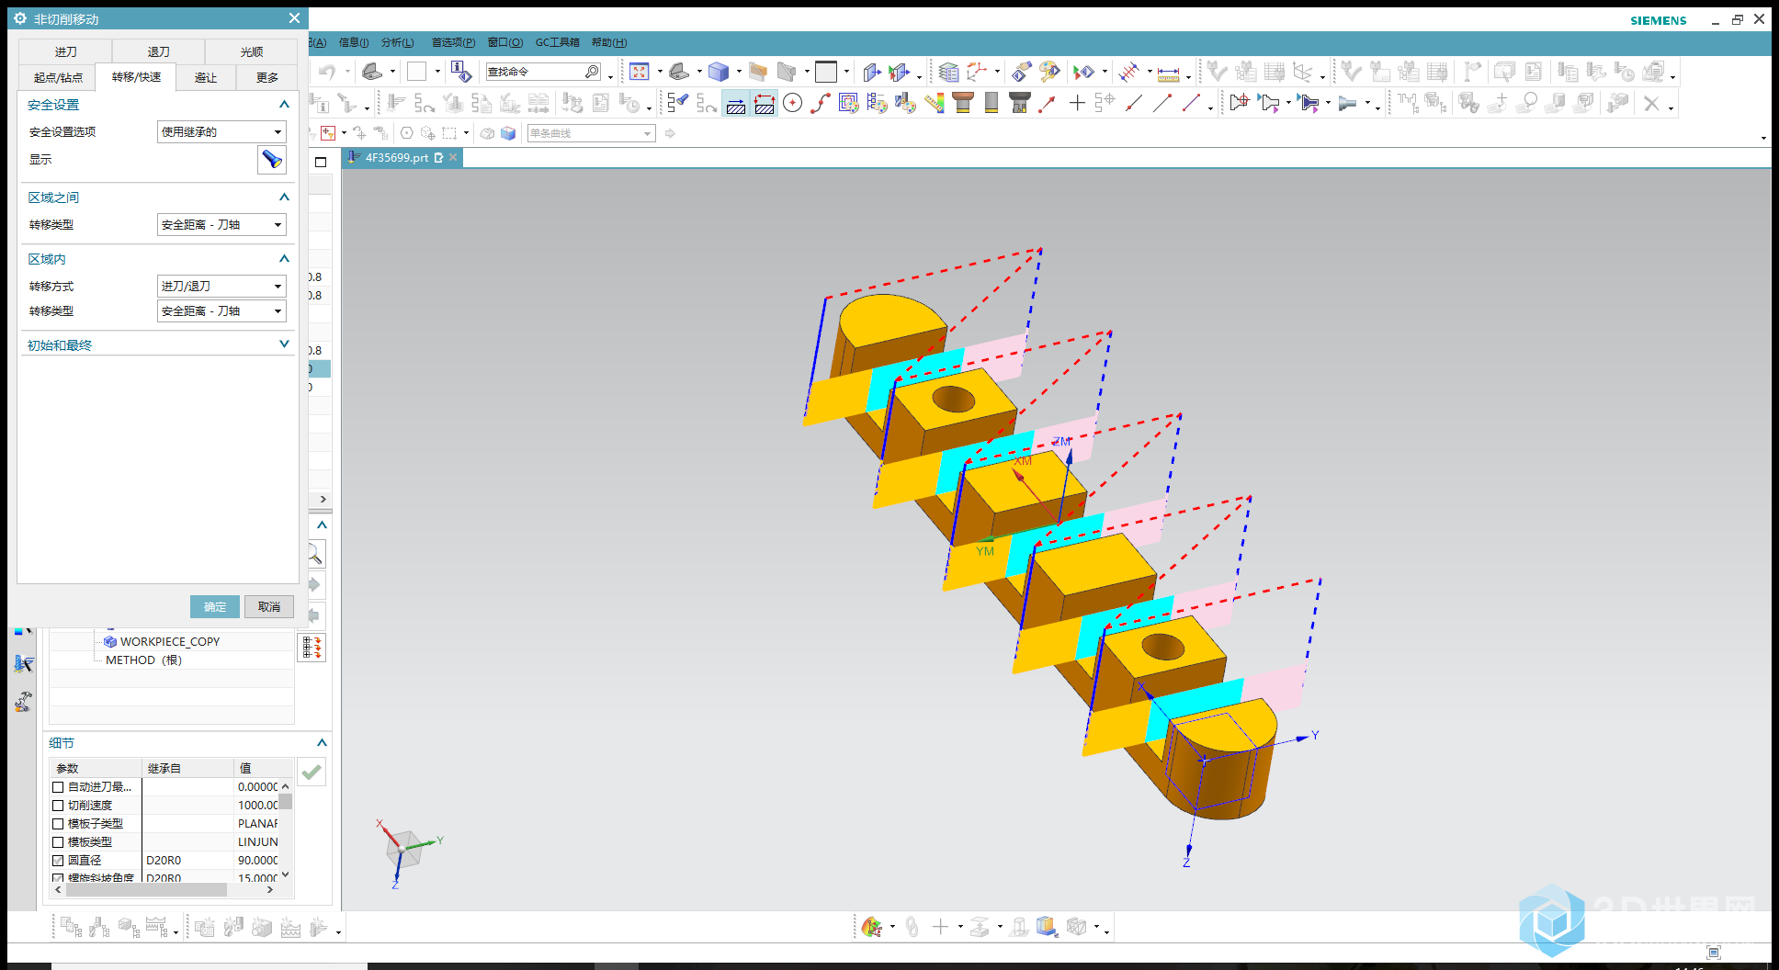Click the 继承自 column header
The height and width of the screenshot is (970, 1779).
(x=188, y=768)
